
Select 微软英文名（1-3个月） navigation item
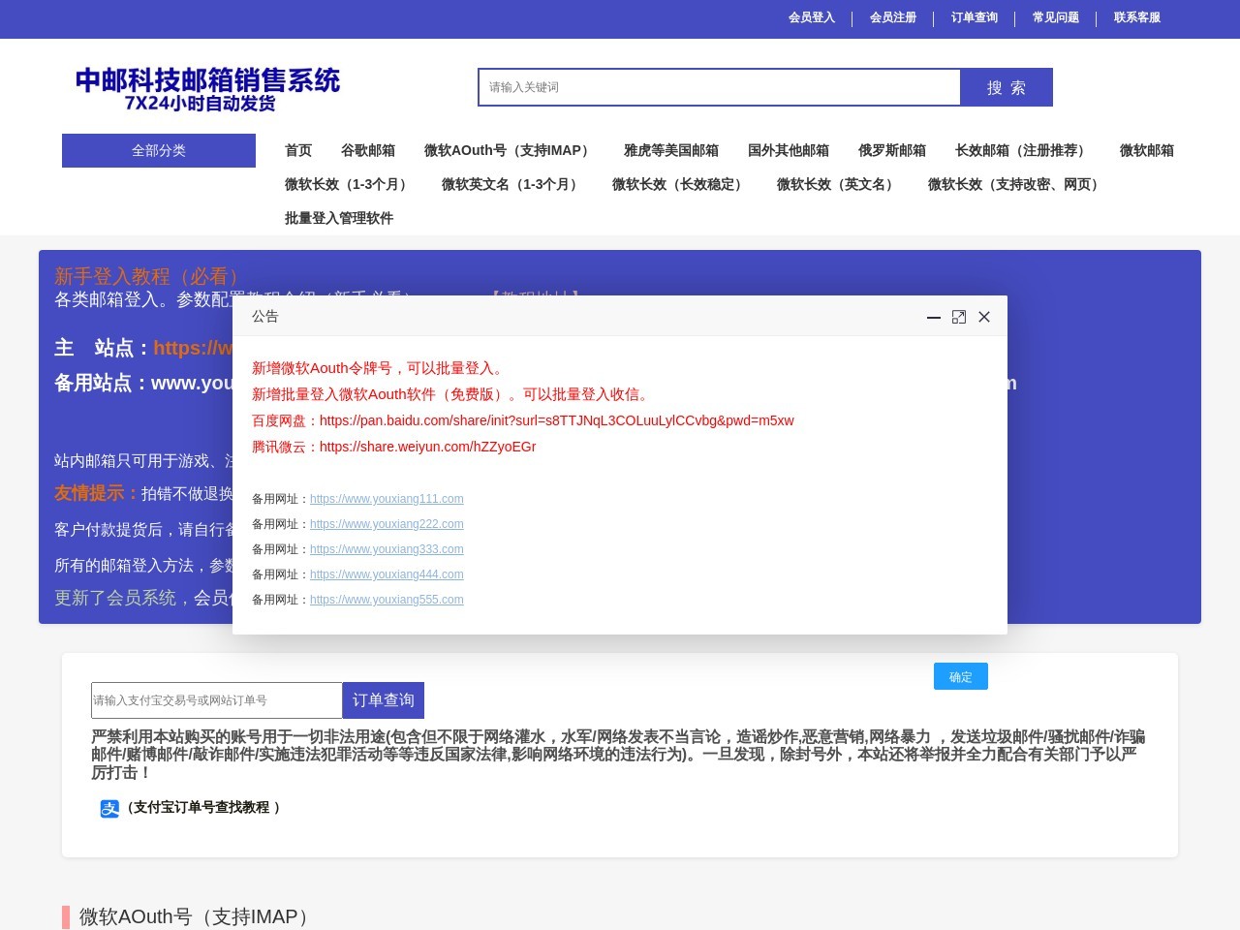512,184
